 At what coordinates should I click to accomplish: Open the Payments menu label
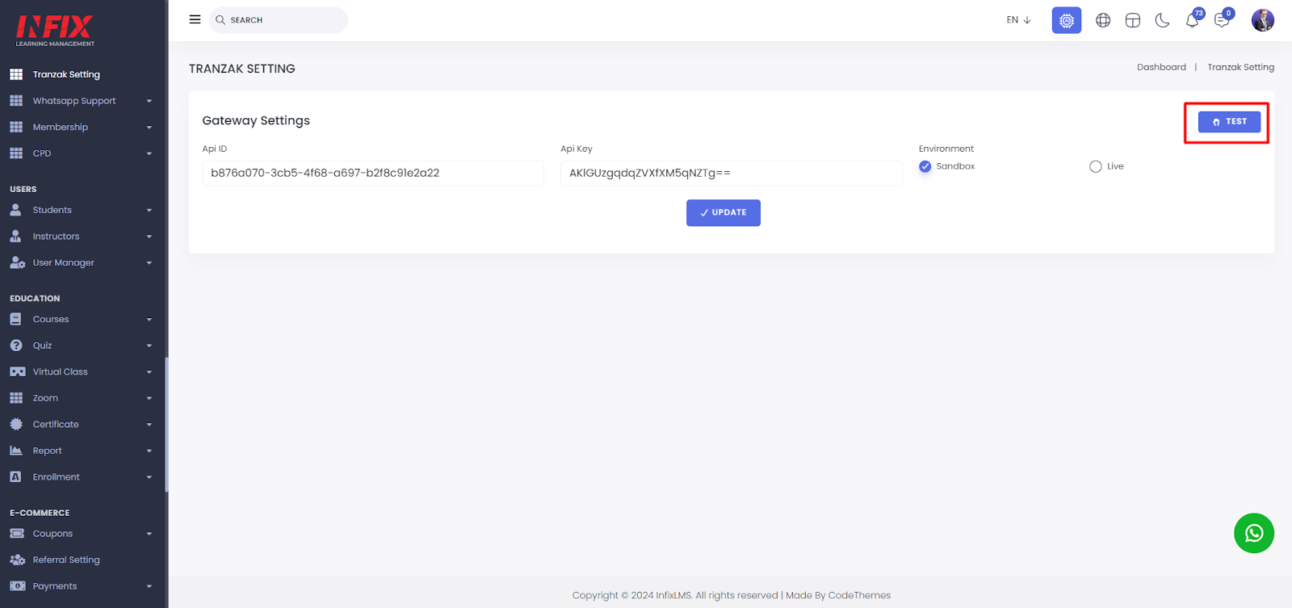click(x=55, y=586)
